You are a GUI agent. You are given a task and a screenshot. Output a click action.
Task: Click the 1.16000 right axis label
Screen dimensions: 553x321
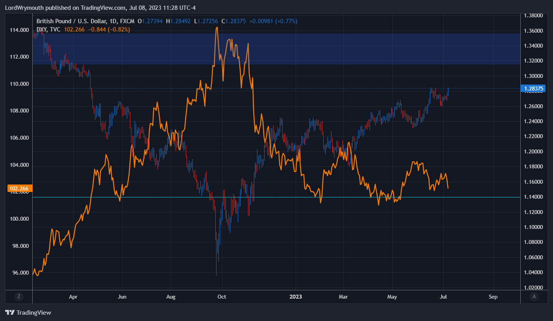pyautogui.click(x=534, y=182)
